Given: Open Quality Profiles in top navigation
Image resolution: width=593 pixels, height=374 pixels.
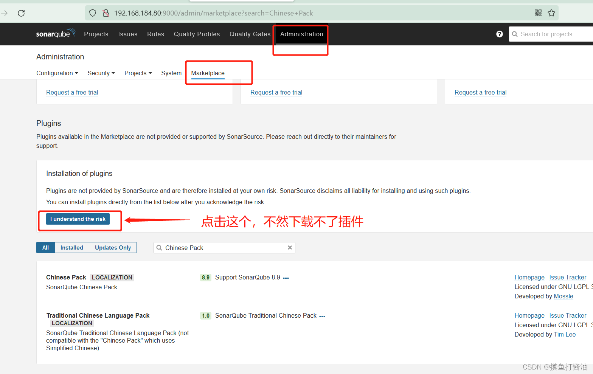Looking at the screenshot, I should (197, 34).
